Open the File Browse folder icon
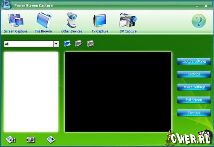Screen dimensions: 214x147 pos(44,20)
